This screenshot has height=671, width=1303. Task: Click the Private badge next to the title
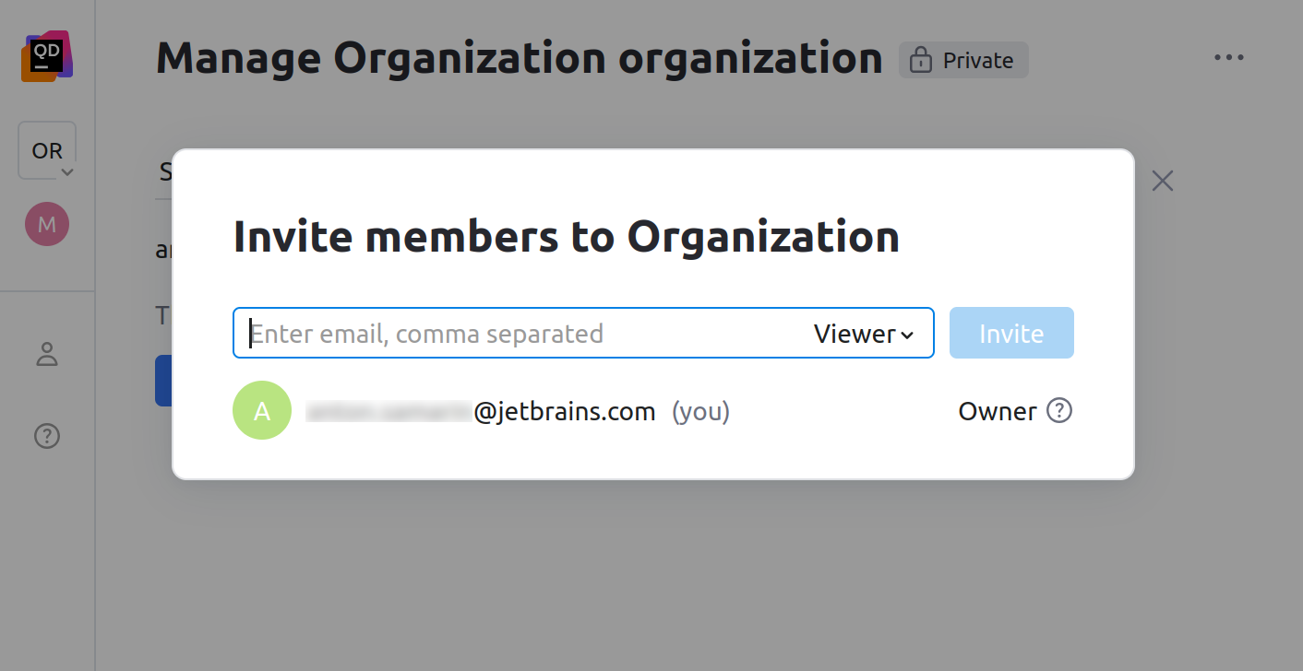tap(963, 60)
